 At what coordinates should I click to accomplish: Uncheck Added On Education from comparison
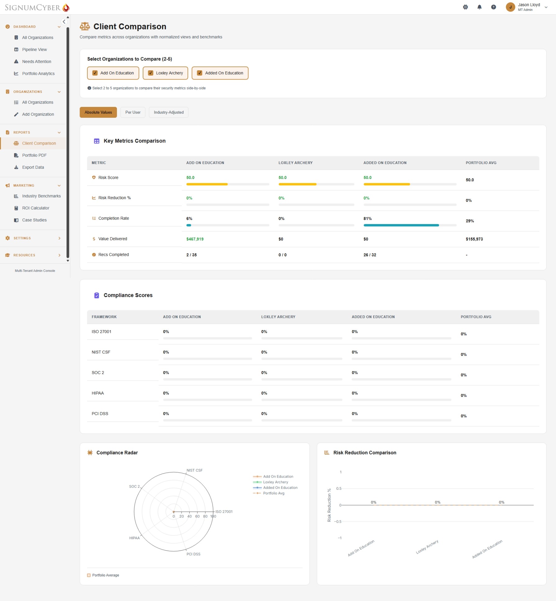click(199, 73)
